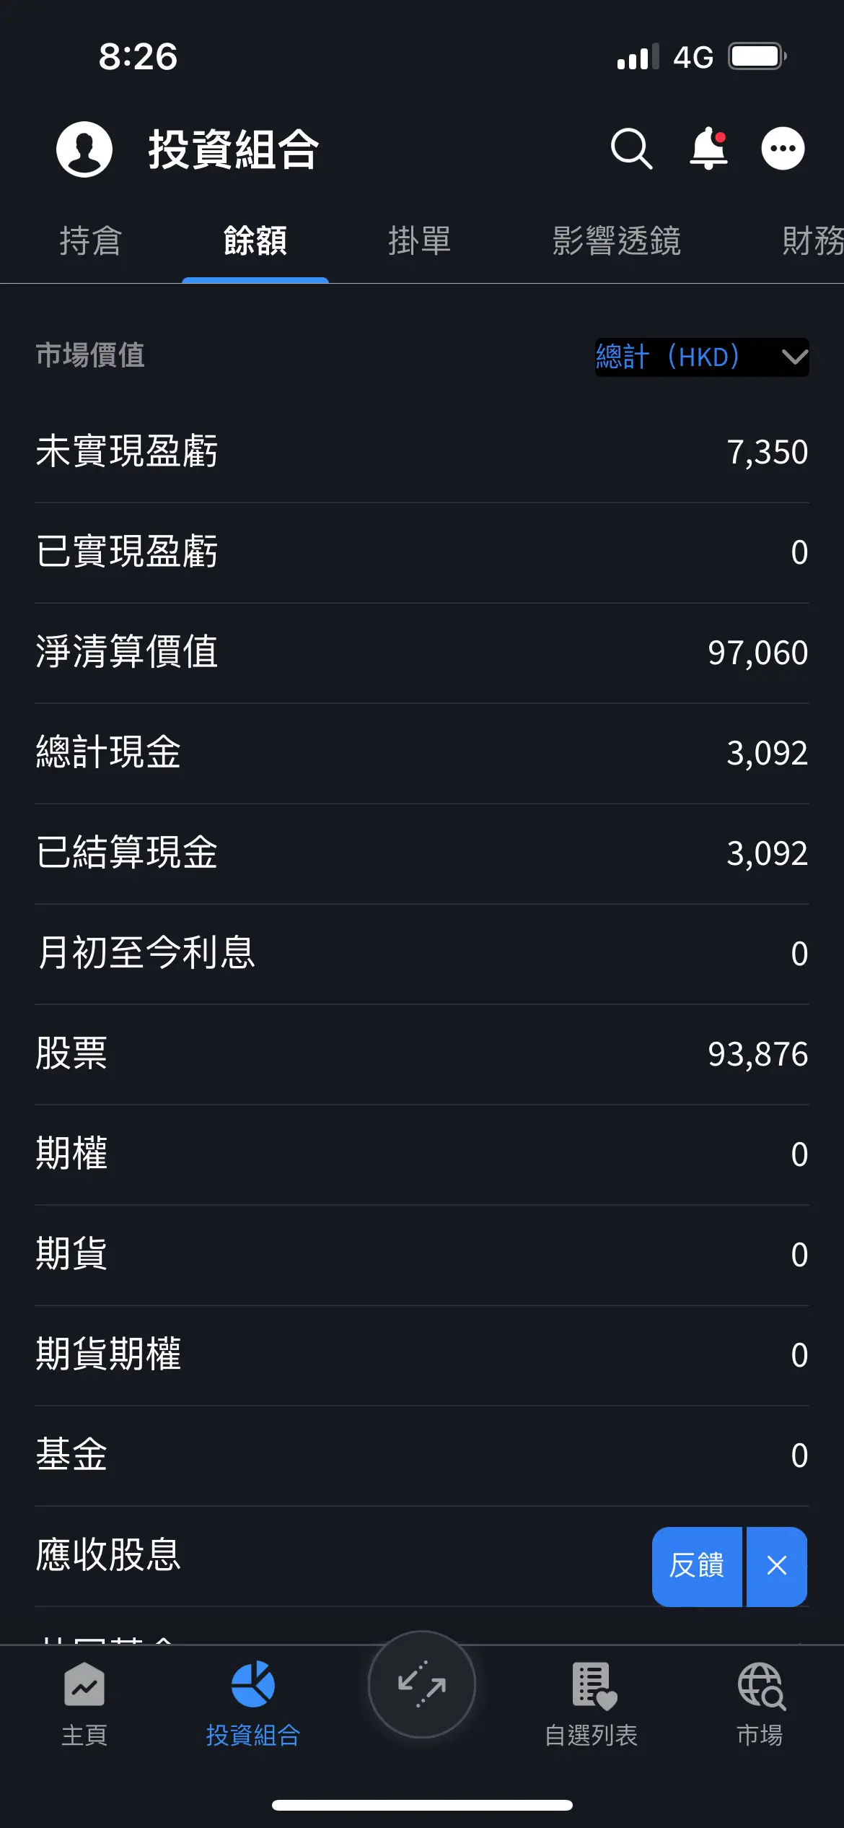Expand the 總計 (HKD) currency dropdown
This screenshot has height=1828, width=844.
702,357
